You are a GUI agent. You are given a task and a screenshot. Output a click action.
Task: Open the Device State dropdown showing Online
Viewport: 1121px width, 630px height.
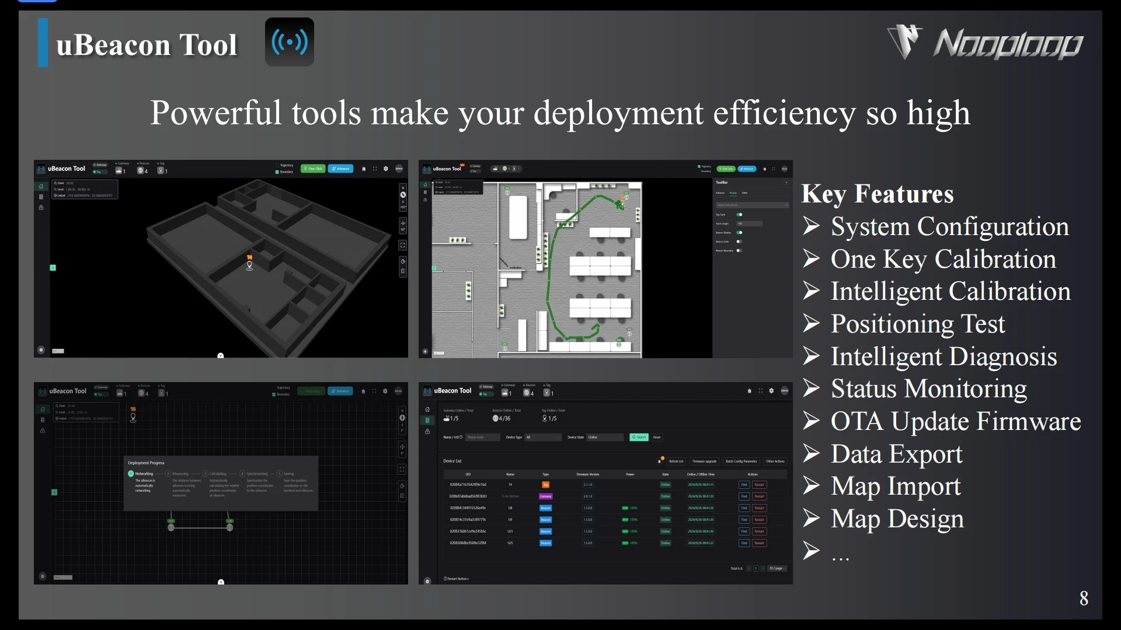(605, 437)
